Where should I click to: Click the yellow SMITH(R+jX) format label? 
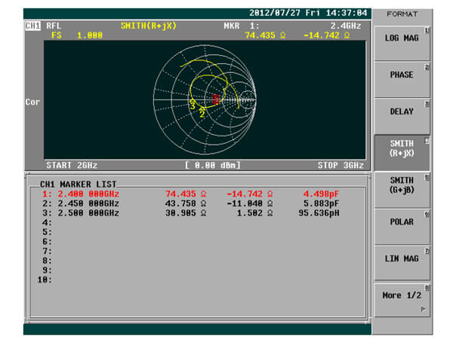coord(149,26)
